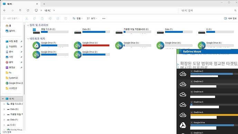Click the OneDrive 3 entry in RaiDrive

207,84
